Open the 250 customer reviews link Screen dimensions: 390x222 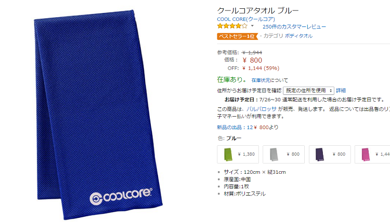point(294,26)
